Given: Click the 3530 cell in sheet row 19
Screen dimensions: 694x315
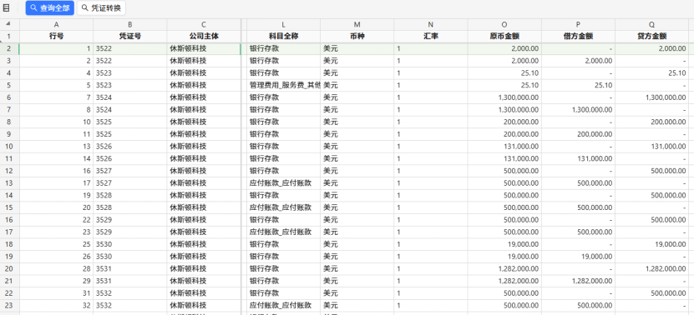Looking at the screenshot, I should [130, 256].
